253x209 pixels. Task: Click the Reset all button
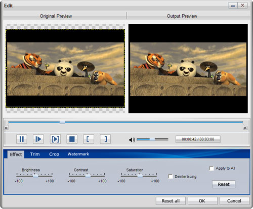[x=171, y=201]
